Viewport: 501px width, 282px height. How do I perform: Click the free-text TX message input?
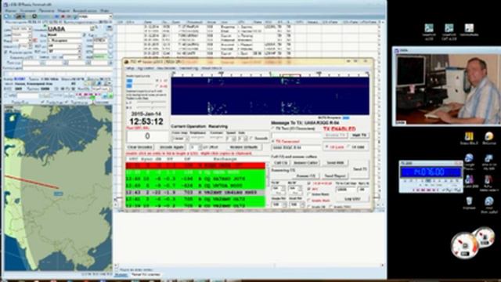(297, 136)
